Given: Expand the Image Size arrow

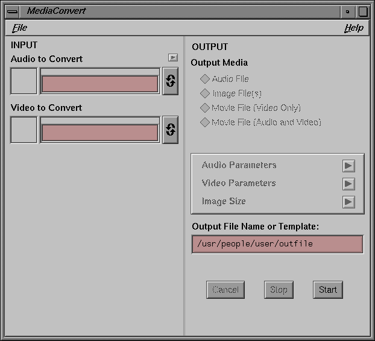Looking at the screenshot, I should (348, 202).
